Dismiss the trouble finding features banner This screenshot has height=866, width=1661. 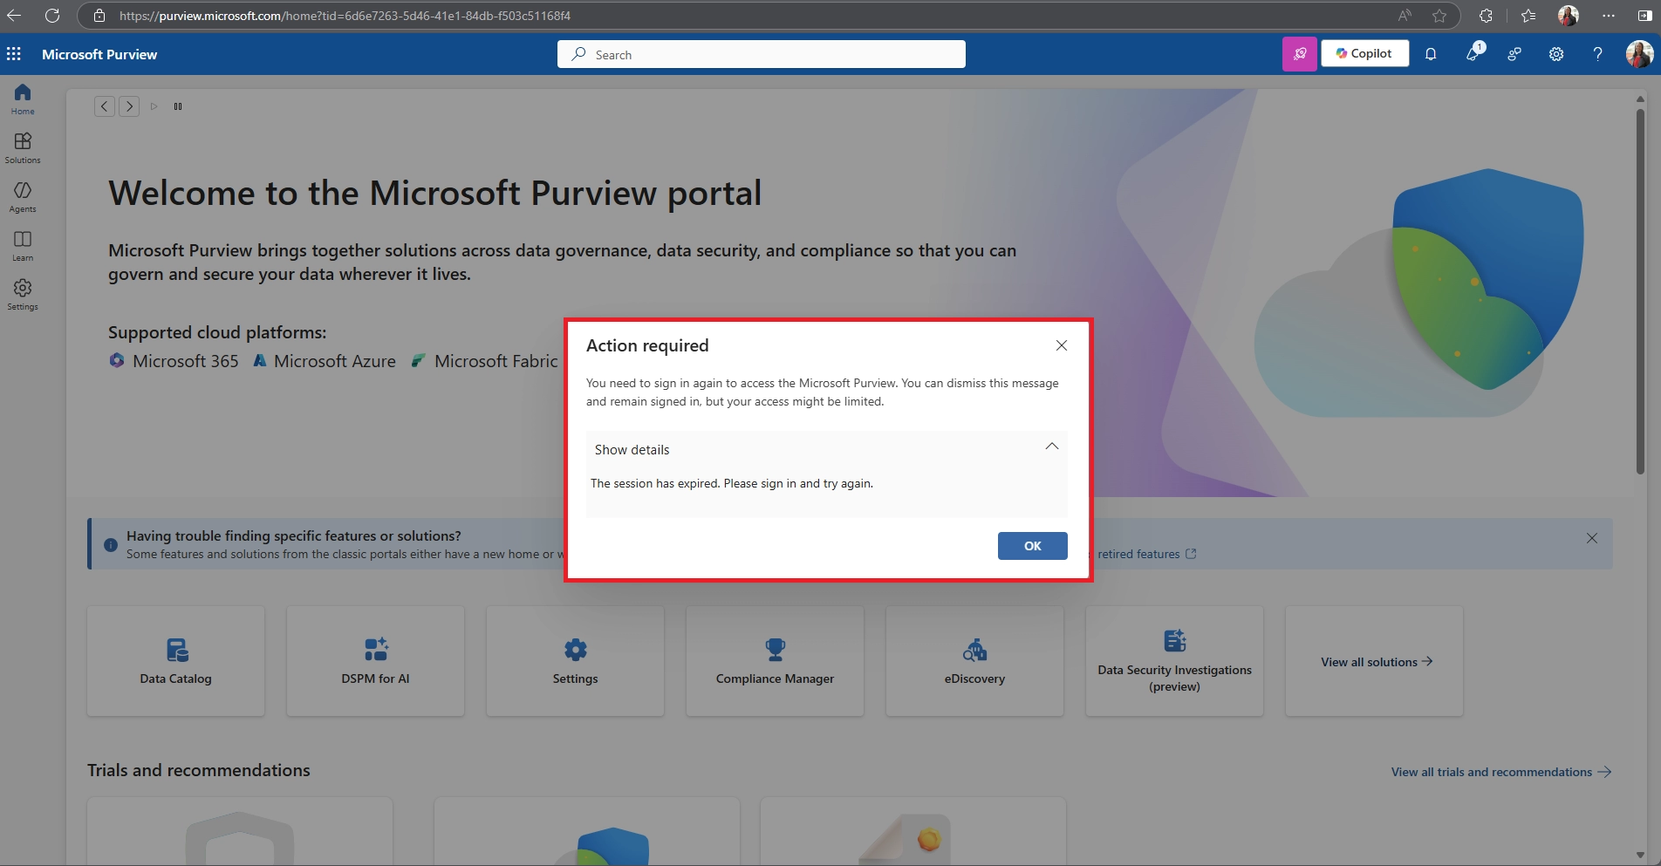(1592, 538)
